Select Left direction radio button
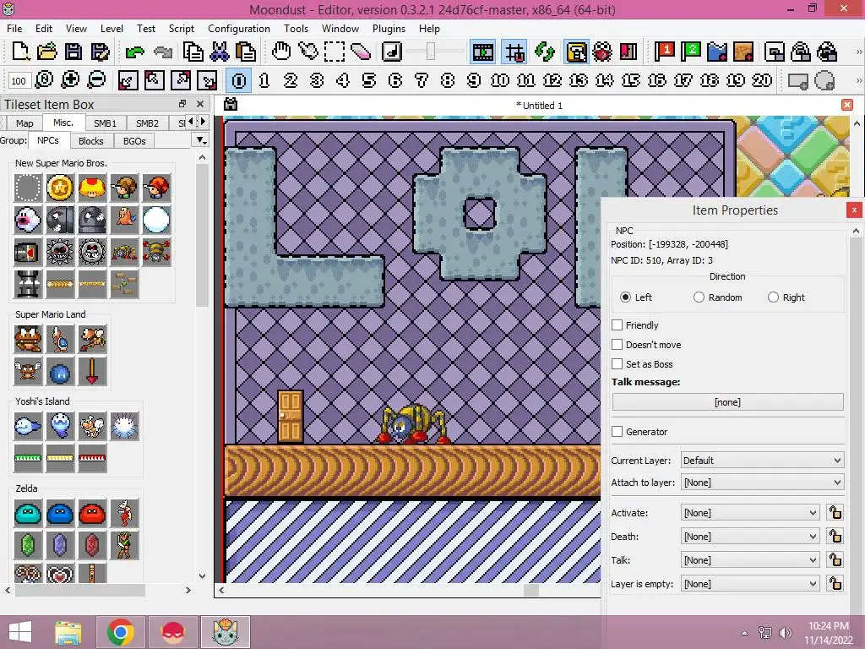Viewport: 865px width, 649px height. (x=625, y=297)
